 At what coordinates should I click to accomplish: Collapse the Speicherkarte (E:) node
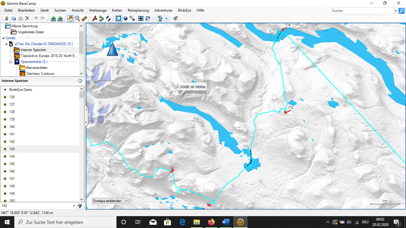[10, 62]
